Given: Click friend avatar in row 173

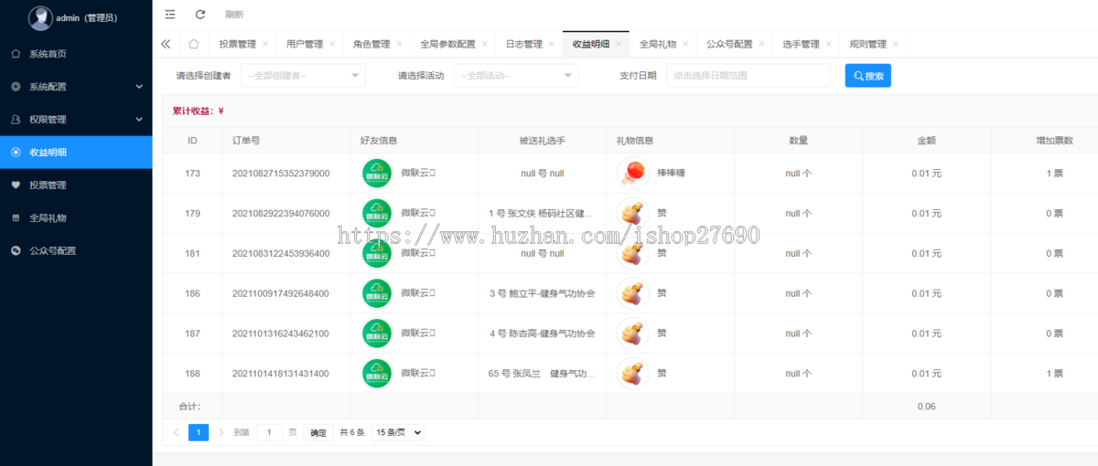Looking at the screenshot, I should tap(377, 173).
